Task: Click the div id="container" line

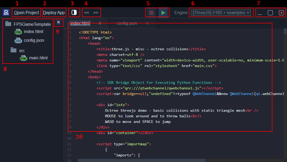Action: [x=125, y=133]
